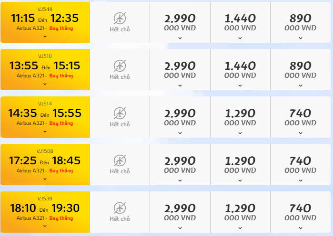This screenshot has width=333, height=236.
Task: Expand 740 fare chevron on VJ538
Action: click(x=301, y=228)
